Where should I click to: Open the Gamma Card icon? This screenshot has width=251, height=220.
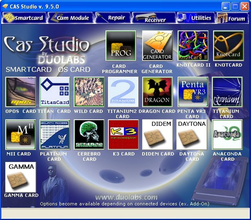(21, 177)
